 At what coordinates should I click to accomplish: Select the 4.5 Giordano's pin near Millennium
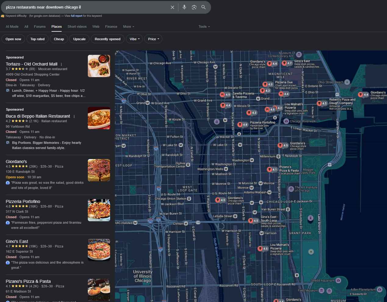(283, 145)
